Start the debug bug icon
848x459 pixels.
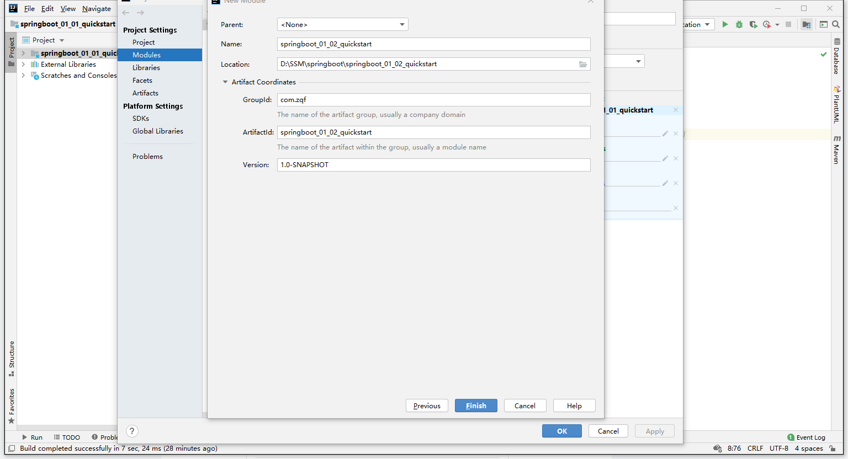(x=739, y=24)
